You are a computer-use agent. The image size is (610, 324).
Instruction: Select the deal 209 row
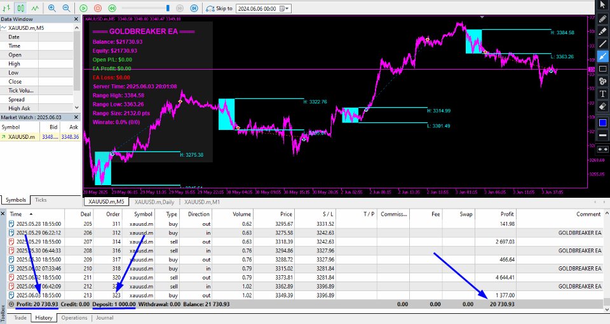306,259
